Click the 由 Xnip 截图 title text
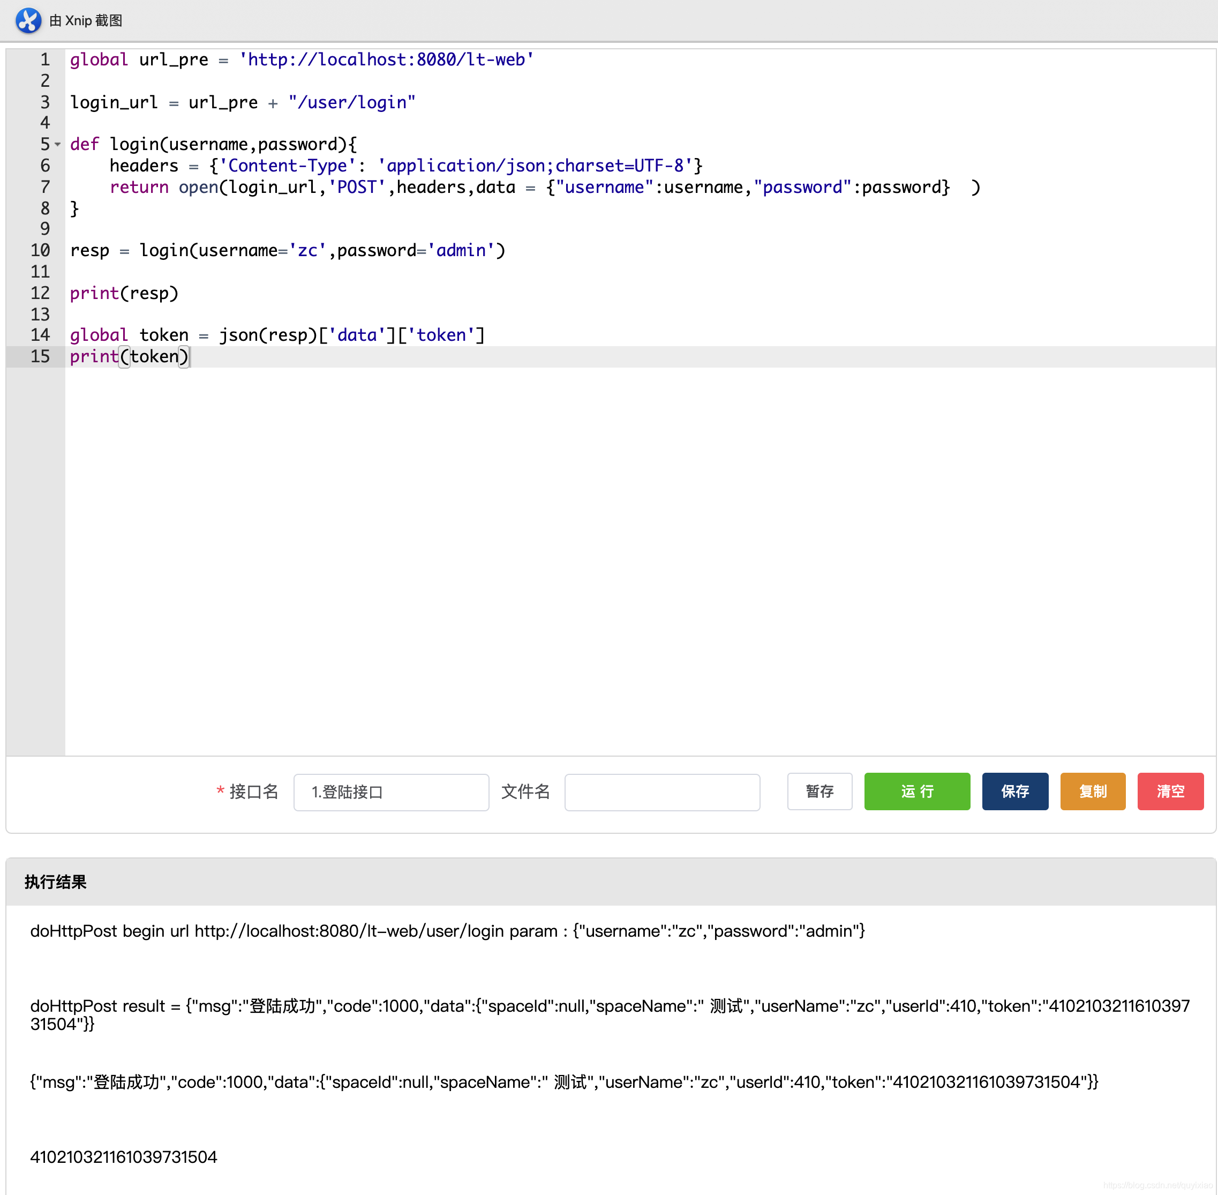 [86, 21]
